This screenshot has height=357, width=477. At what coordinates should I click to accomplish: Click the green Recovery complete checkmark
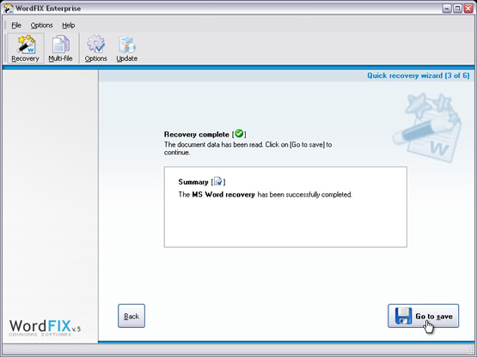pyautogui.click(x=239, y=133)
